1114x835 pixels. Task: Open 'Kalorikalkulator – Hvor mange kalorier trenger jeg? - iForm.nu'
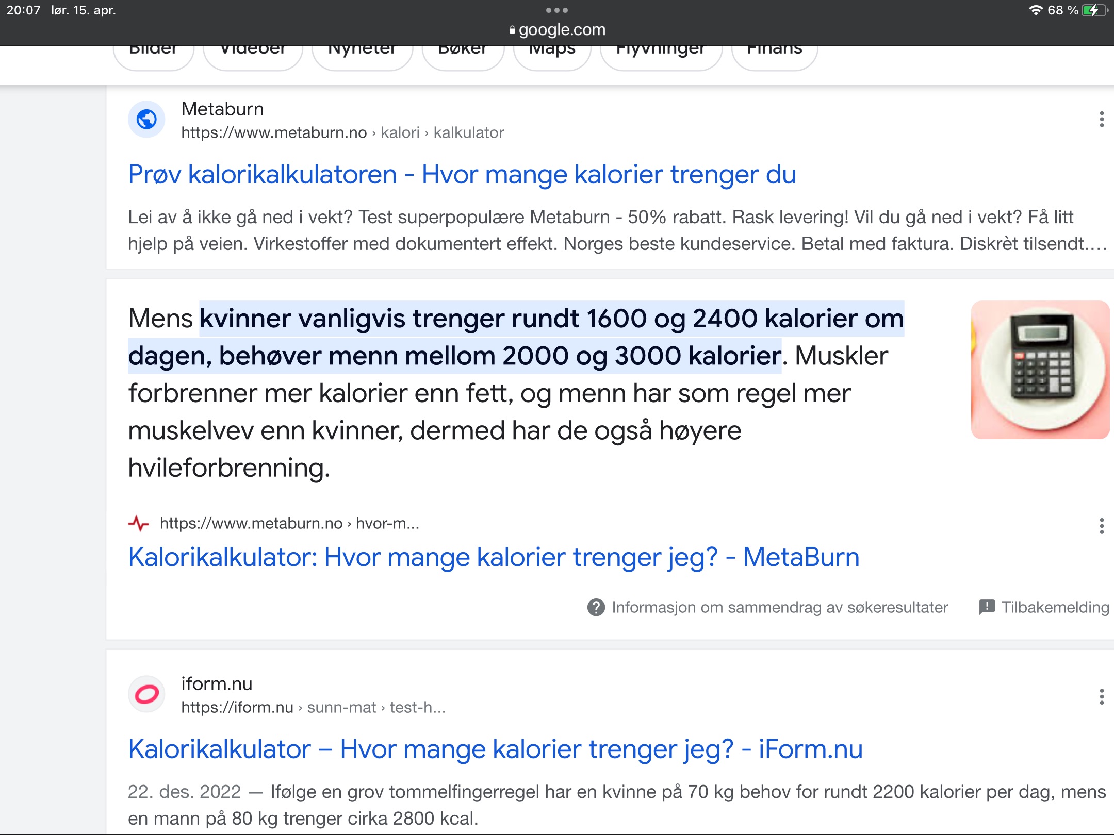pos(495,749)
